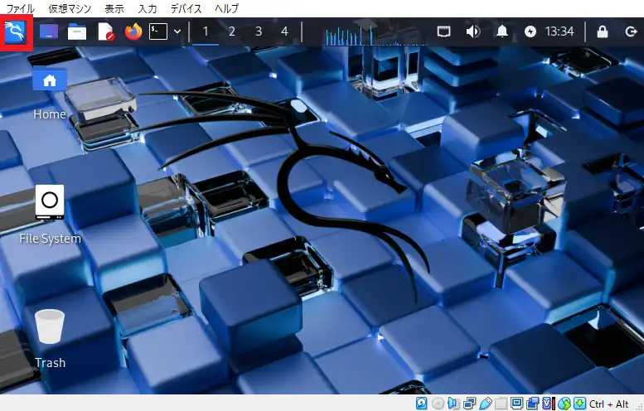Switch to workspace 2
644x411 pixels.
231,31
